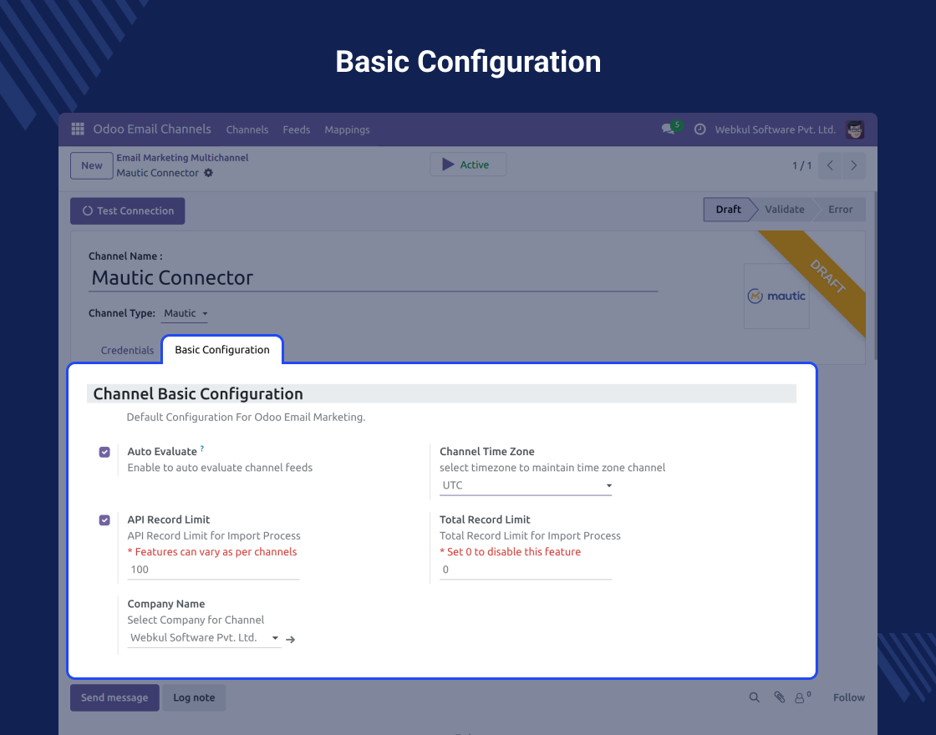Search messages with the magnifier icon
Viewport: 936px width, 735px height.
754,697
